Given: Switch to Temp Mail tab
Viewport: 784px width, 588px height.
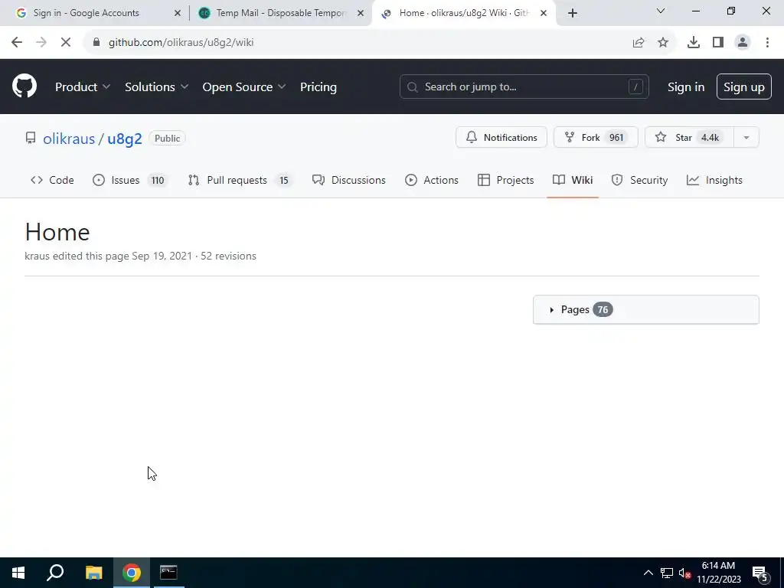Looking at the screenshot, I should [279, 13].
